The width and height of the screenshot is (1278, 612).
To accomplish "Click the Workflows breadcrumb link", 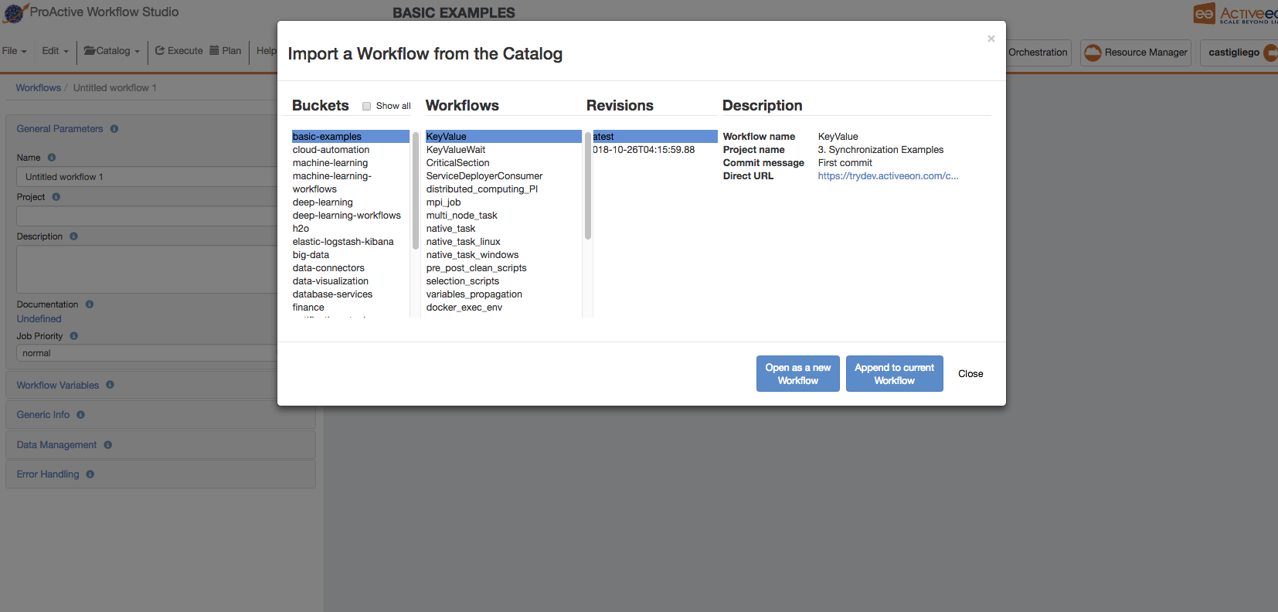I will coord(38,88).
